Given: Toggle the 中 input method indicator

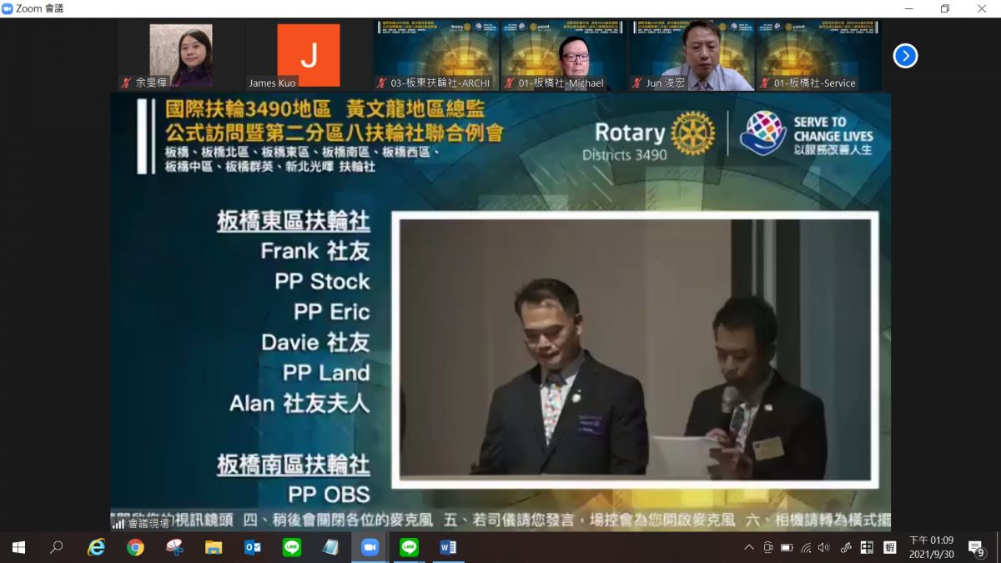Looking at the screenshot, I should coord(867,547).
